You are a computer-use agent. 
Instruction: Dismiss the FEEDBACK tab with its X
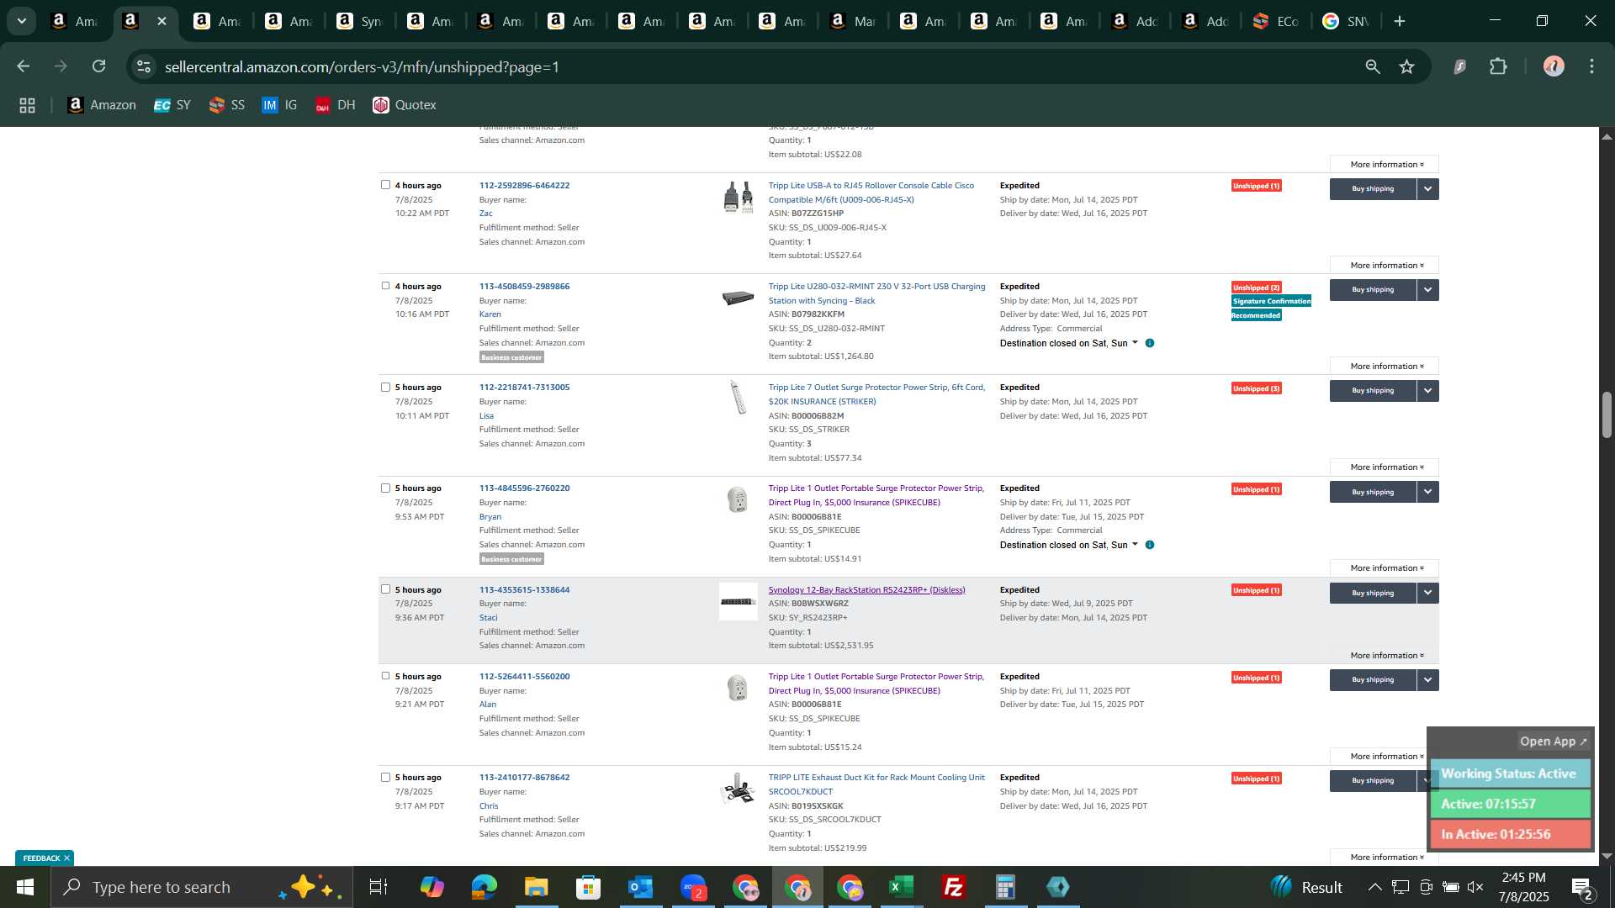[x=66, y=858]
